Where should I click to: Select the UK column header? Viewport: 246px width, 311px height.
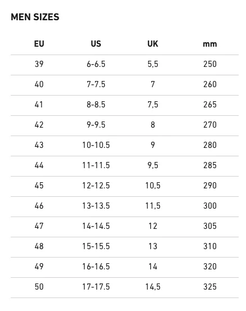tap(153, 44)
